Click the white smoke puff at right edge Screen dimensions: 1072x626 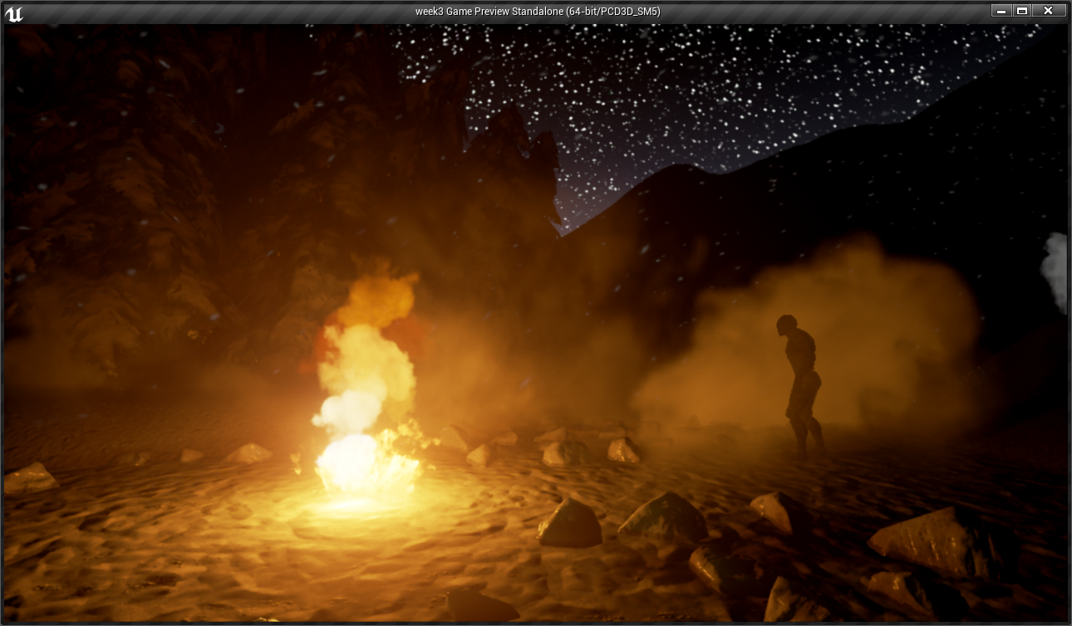coord(1056,270)
